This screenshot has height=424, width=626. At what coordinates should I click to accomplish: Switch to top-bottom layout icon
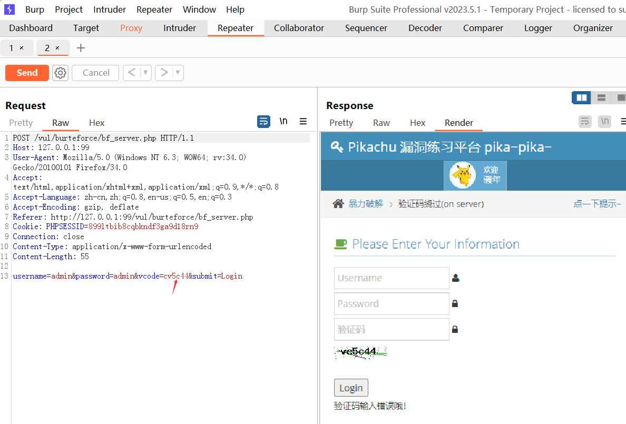(601, 97)
